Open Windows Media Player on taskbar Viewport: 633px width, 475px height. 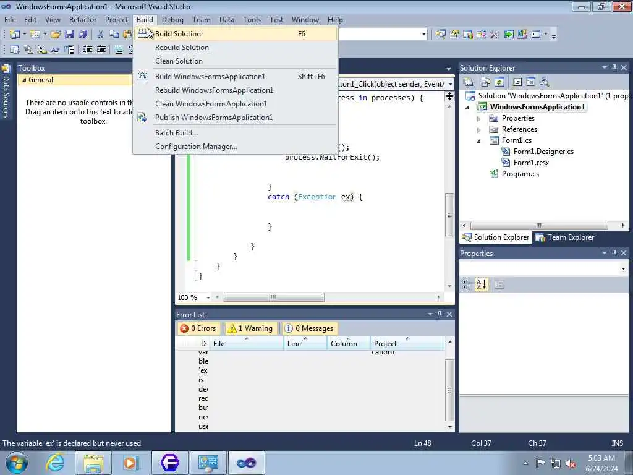click(130, 463)
